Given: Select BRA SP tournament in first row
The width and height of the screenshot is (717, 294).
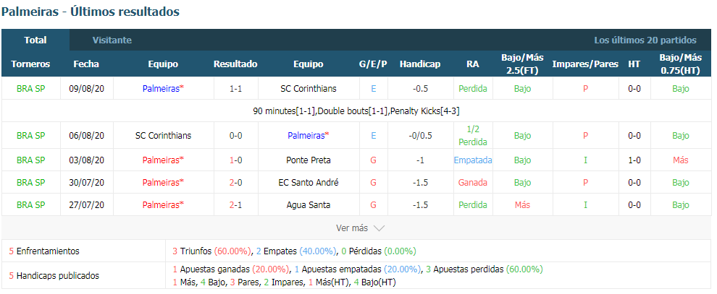Looking at the screenshot, I should (30, 89).
